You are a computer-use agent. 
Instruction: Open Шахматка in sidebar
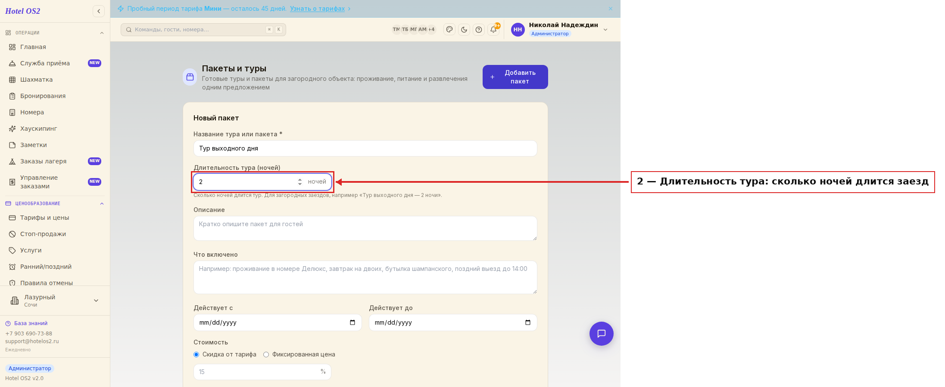click(55, 80)
